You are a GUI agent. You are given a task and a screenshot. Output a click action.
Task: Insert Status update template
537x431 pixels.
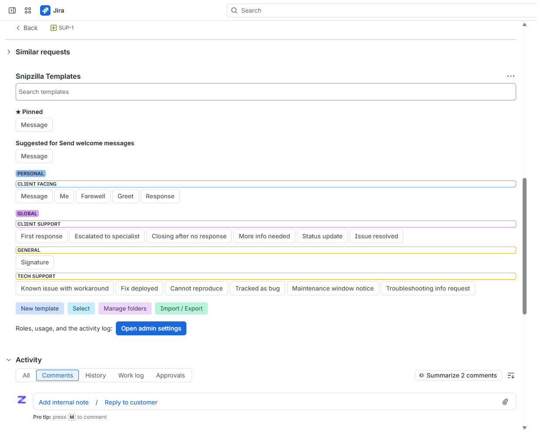(x=322, y=236)
